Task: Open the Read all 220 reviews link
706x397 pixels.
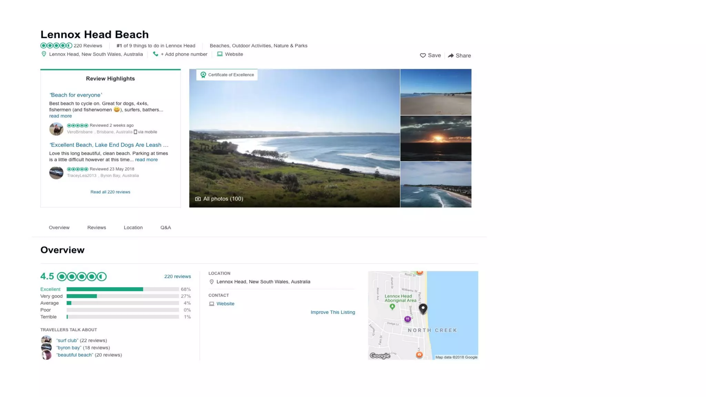Action: (110, 192)
